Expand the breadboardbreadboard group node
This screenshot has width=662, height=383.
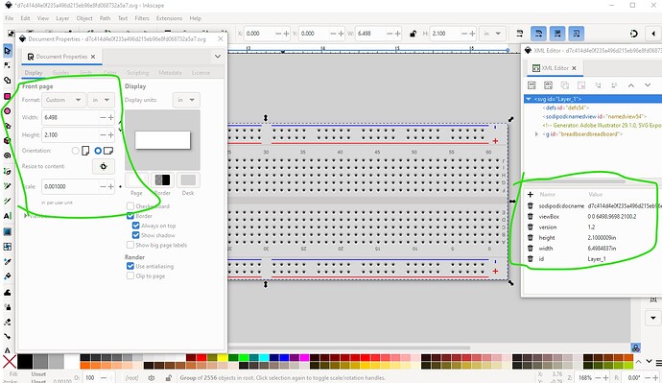tap(536, 133)
